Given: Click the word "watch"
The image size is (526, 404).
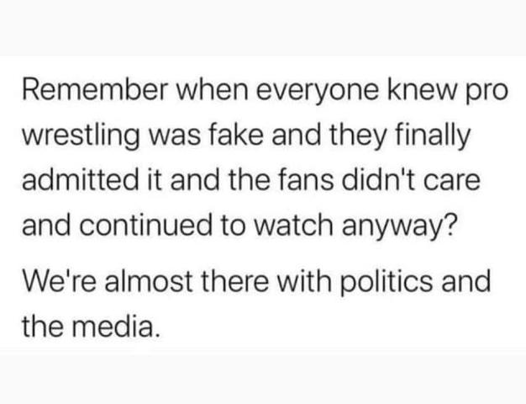Looking at the screenshot, I should point(293,225).
